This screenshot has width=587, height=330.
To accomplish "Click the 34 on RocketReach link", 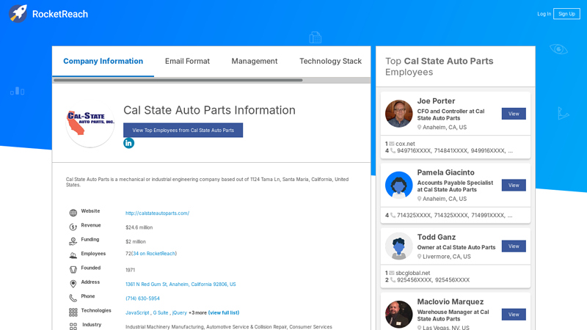I will [x=154, y=254].
